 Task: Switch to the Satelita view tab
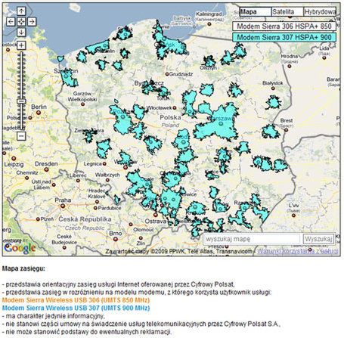(x=287, y=12)
